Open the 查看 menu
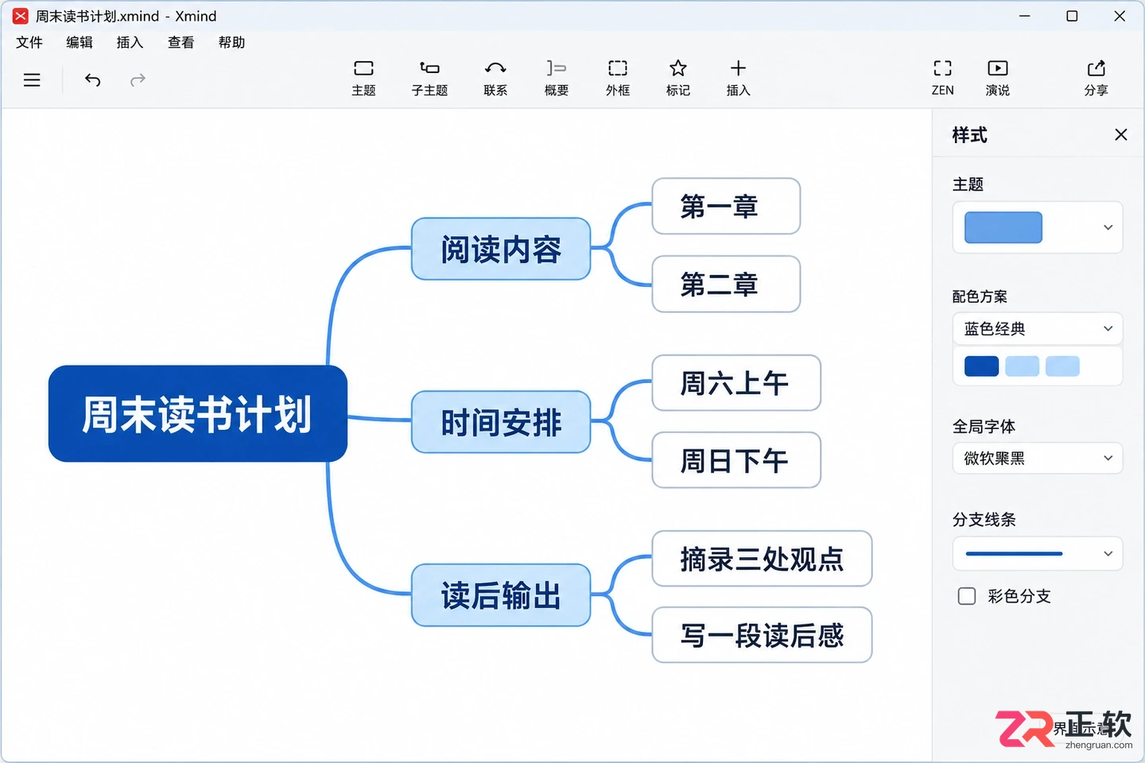The height and width of the screenshot is (763, 1145). 180,42
